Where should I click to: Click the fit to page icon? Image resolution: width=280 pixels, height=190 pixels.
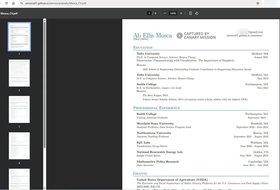coord(190,13)
